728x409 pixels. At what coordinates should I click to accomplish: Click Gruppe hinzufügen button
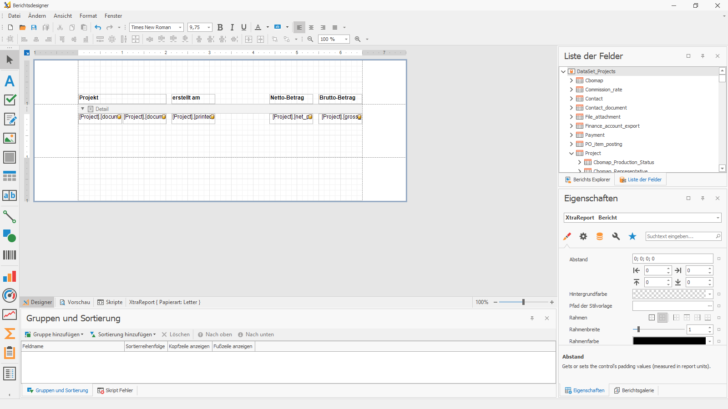[54, 334]
